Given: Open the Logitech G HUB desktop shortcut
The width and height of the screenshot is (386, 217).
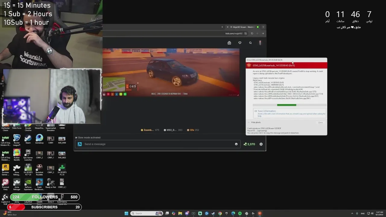Looking at the screenshot, I should tap(5, 199).
